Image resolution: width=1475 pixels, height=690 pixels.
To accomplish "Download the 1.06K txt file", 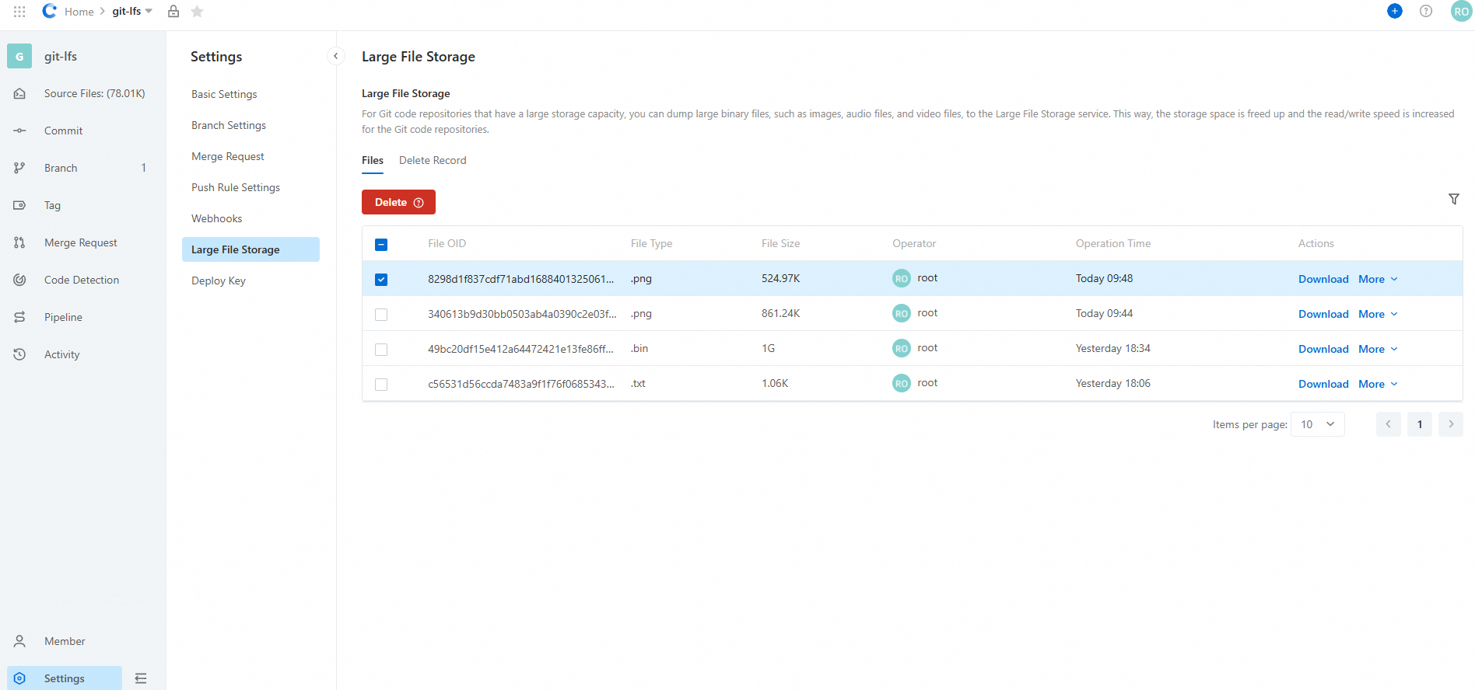I will click(x=1323, y=384).
